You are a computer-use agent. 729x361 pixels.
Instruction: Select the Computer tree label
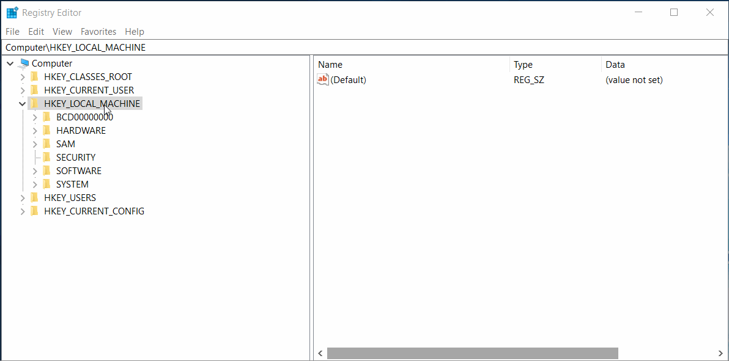52,64
